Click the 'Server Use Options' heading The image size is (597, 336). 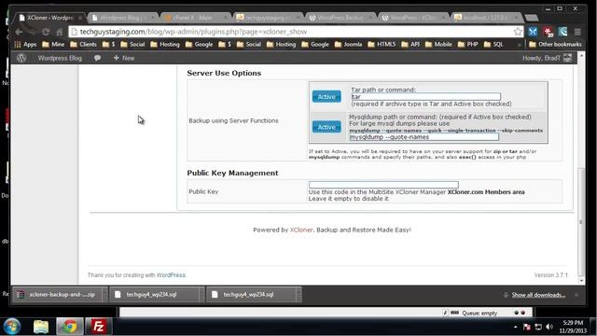[224, 73]
